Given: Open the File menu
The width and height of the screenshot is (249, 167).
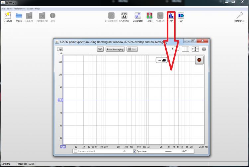Looking at the screenshot, I should [4, 9].
